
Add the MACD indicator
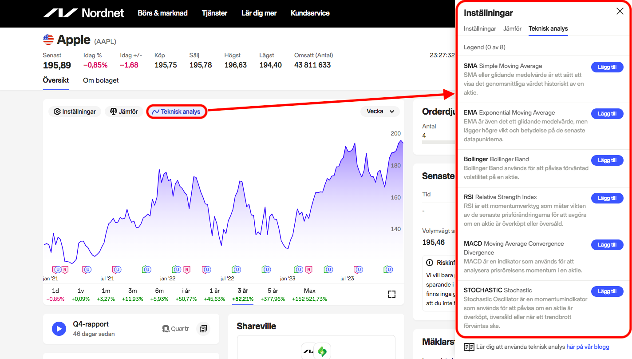pyautogui.click(x=607, y=245)
